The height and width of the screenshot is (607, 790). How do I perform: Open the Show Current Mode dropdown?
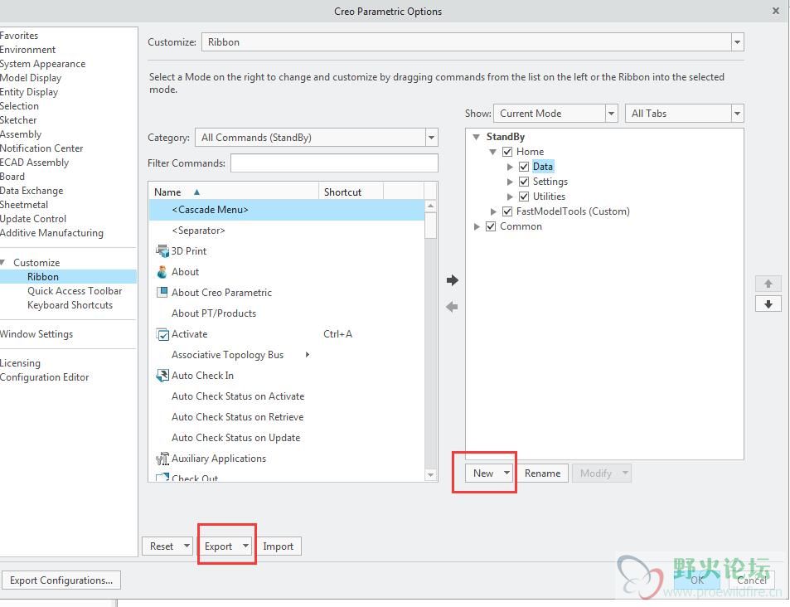(x=611, y=114)
